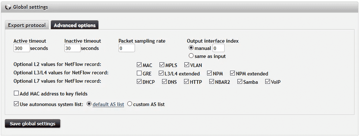The height and width of the screenshot is (137, 360).
Task: Switch to the Export protocol tab
Action: tap(27, 25)
